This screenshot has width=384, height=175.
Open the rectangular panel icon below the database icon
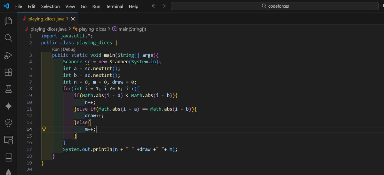coord(8,157)
